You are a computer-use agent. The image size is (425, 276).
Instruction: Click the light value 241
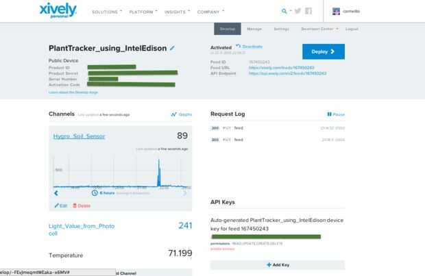click(x=185, y=225)
